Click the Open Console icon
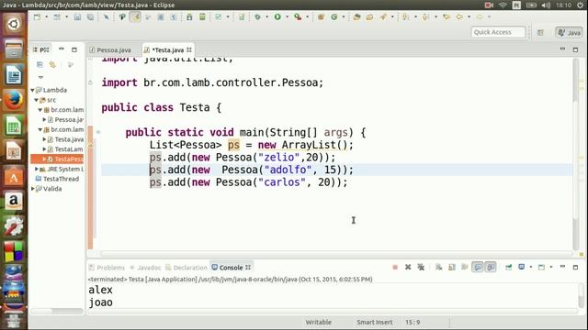This screenshot has width=588, height=330. click(x=541, y=267)
